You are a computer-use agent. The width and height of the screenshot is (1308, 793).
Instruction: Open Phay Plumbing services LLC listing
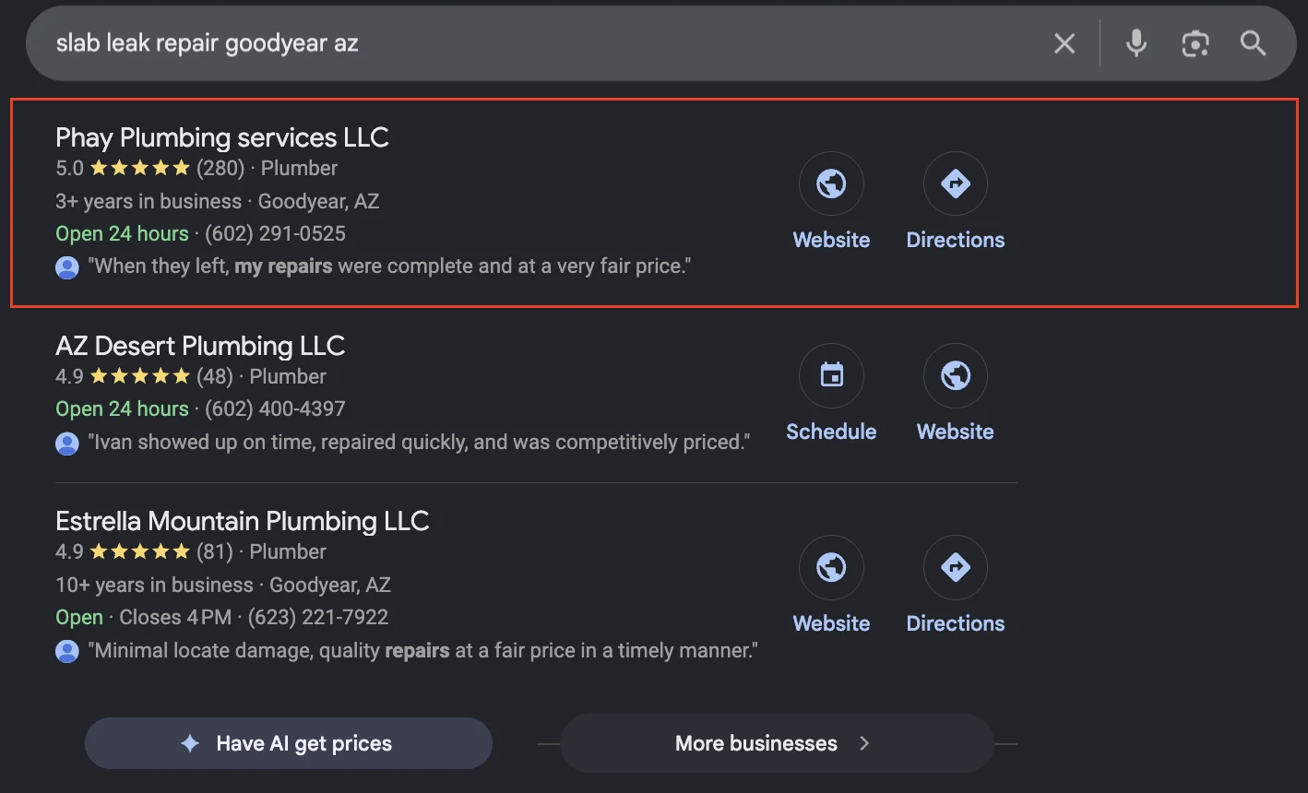pyautogui.click(x=222, y=137)
